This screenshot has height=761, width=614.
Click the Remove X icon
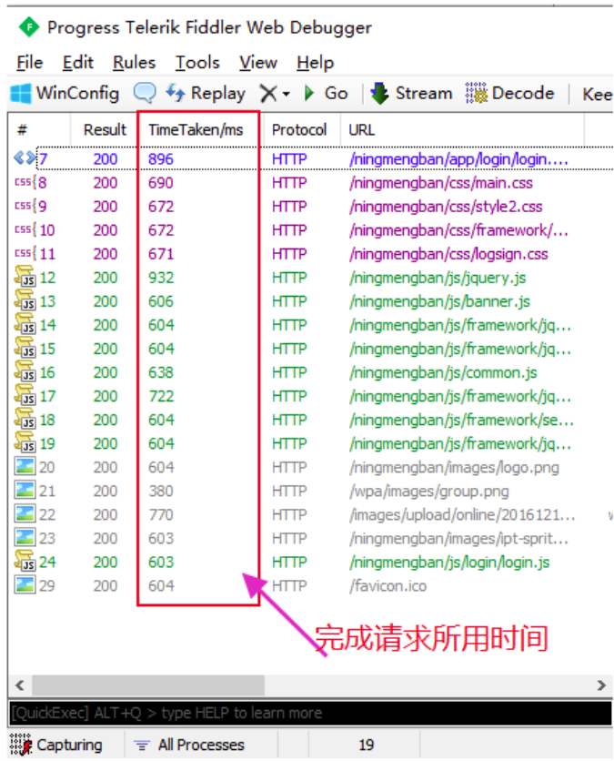click(x=268, y=93)
